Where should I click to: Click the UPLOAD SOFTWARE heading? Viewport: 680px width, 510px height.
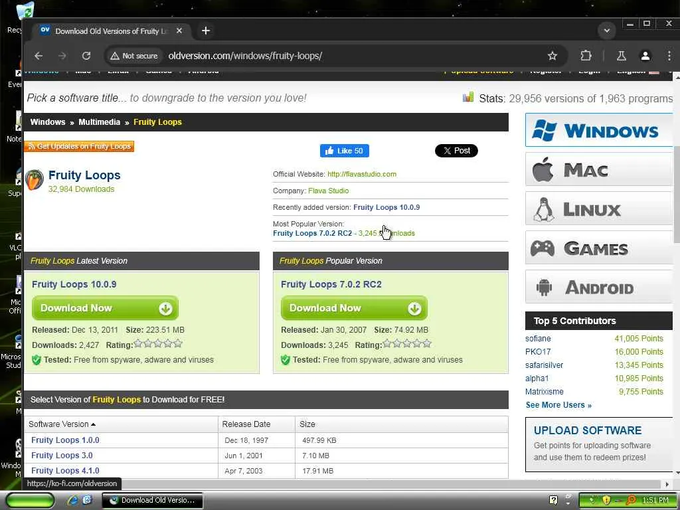pos(588,430)
